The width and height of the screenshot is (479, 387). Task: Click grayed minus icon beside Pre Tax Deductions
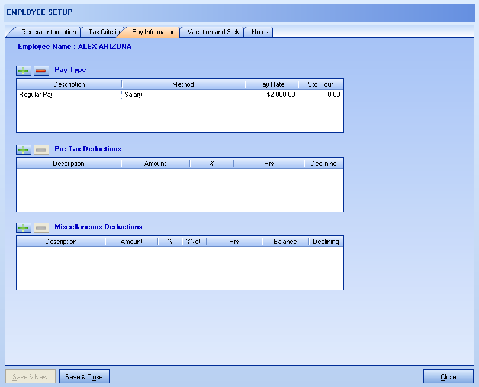[41, 149]
